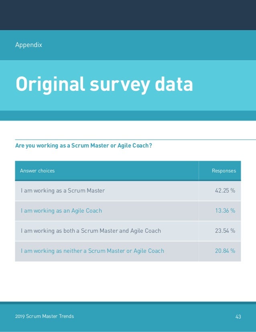Click the dark navy band at the top
This screenshot has width=256, height=332.
[x=128, y=15]
